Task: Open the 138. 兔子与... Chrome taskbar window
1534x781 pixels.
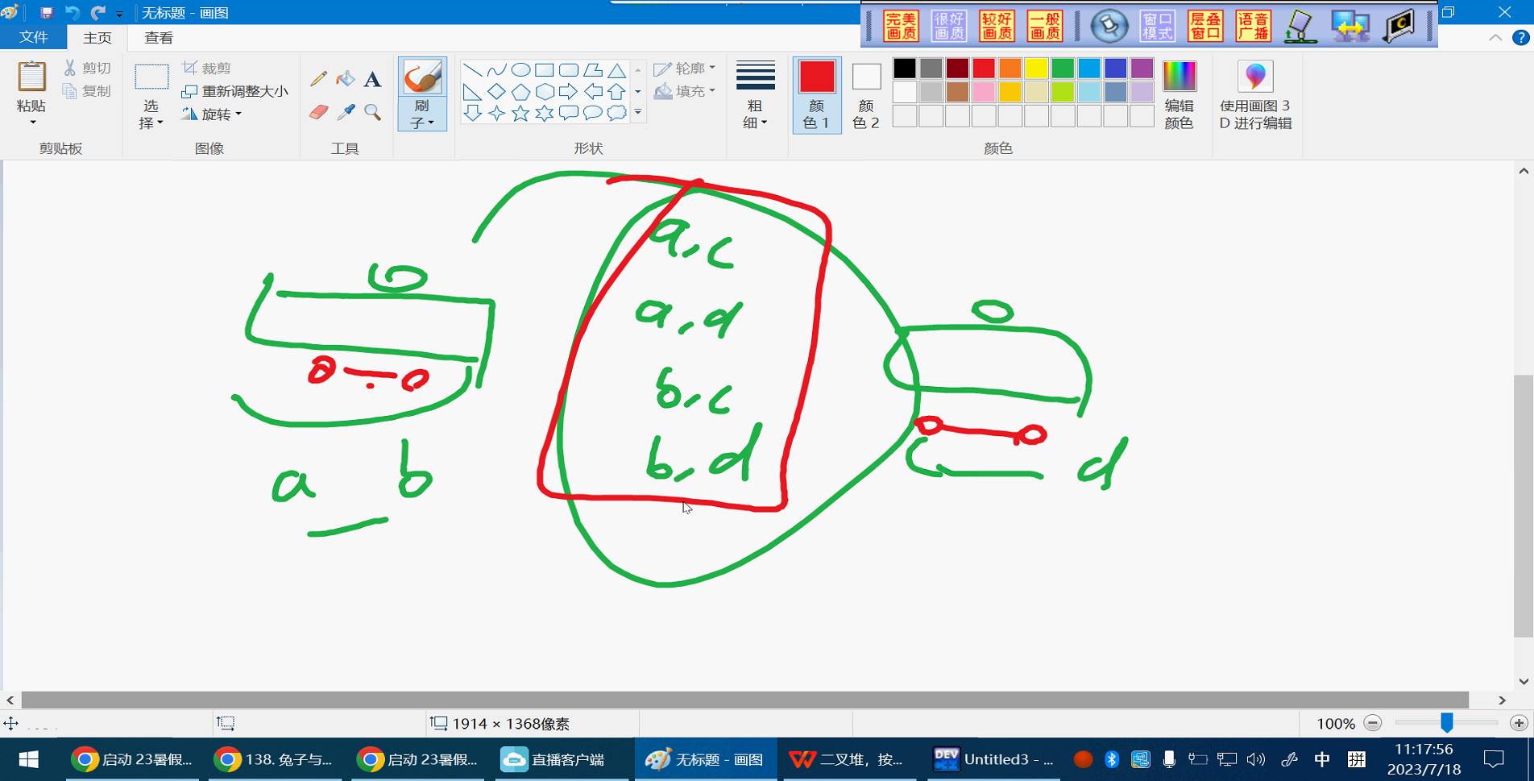Action: point(275,759)
